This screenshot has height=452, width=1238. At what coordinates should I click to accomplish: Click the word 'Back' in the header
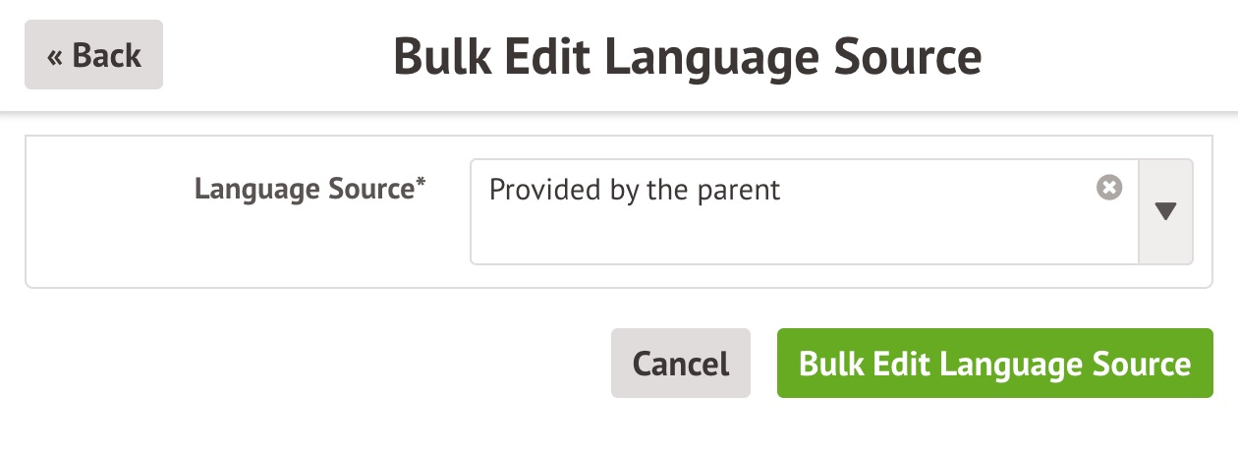pos(106,55)
